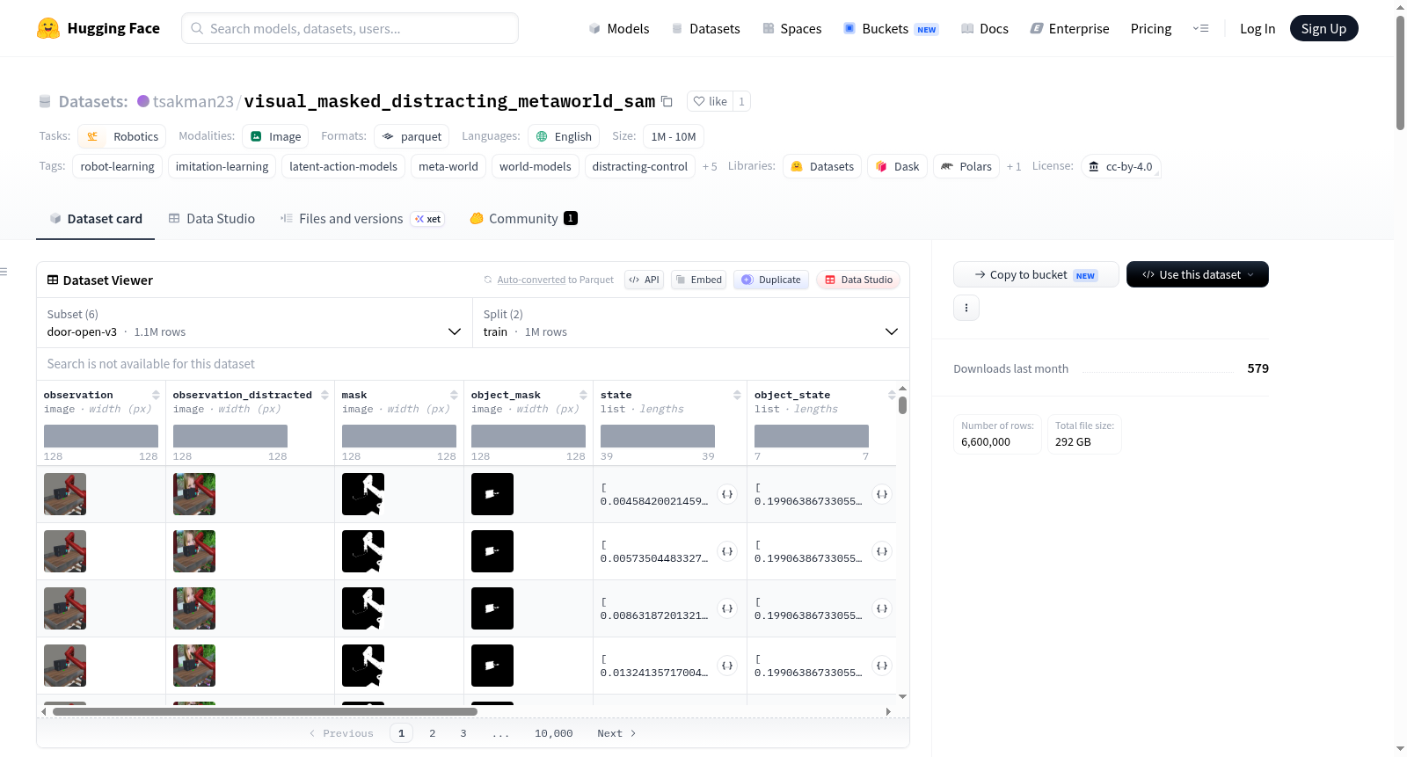Screen dimensions: 1407x757
Task: Sort by the observation column
Action: [156, 395]
